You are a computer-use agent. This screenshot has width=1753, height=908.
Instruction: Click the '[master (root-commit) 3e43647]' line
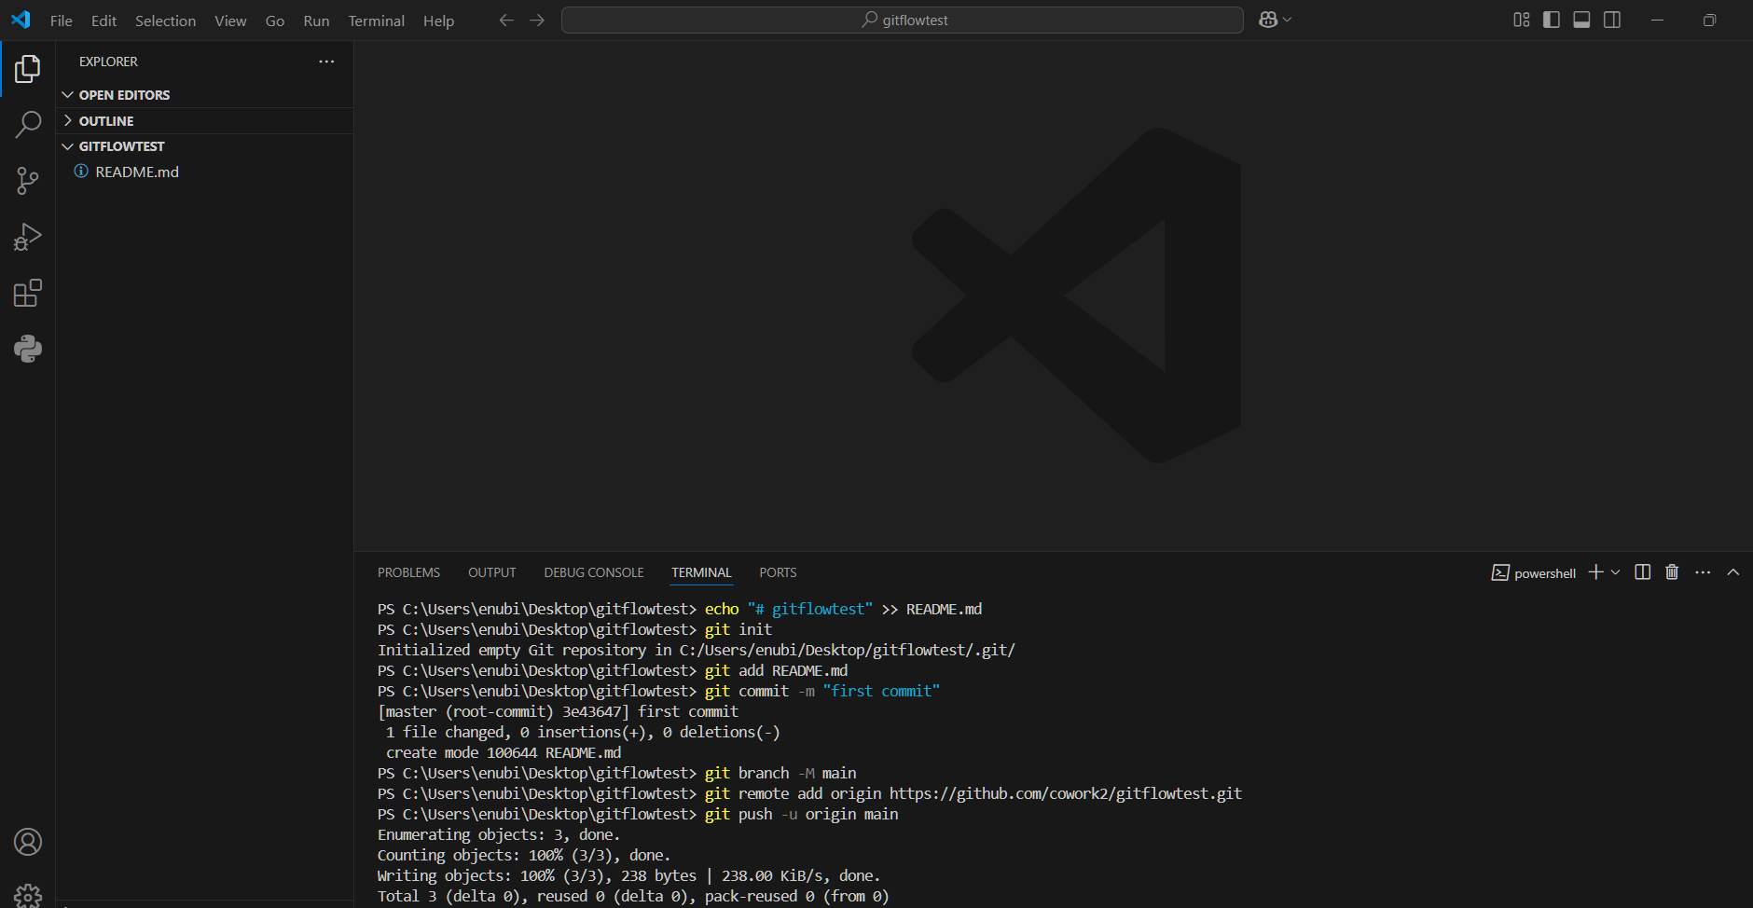[558, 711]
